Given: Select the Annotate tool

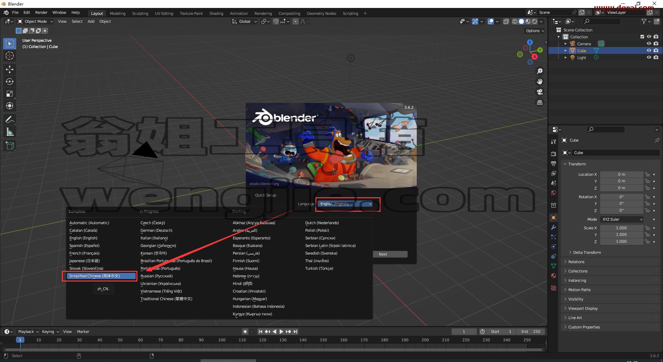Looking at the screenshot, I should tap(10, 120).
